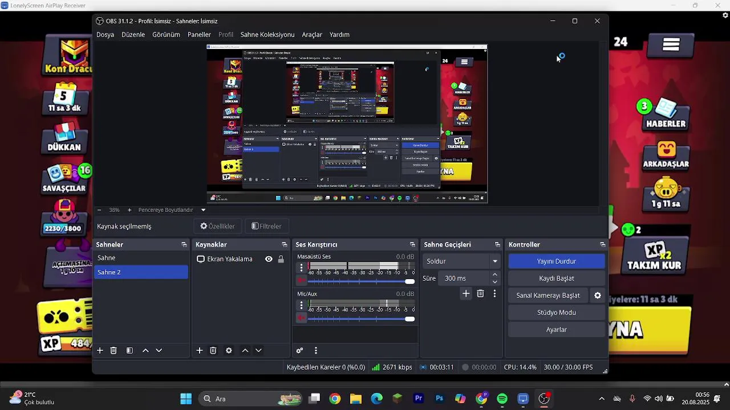Delete selected source with Kaynaklar trash icon

point(213,351)
